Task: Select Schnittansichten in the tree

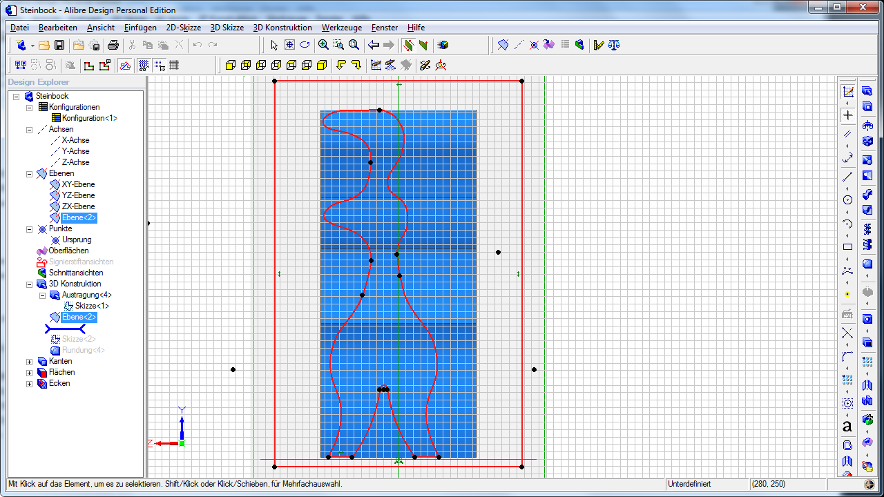Action: pyautogui.click(x=76, y=273)
